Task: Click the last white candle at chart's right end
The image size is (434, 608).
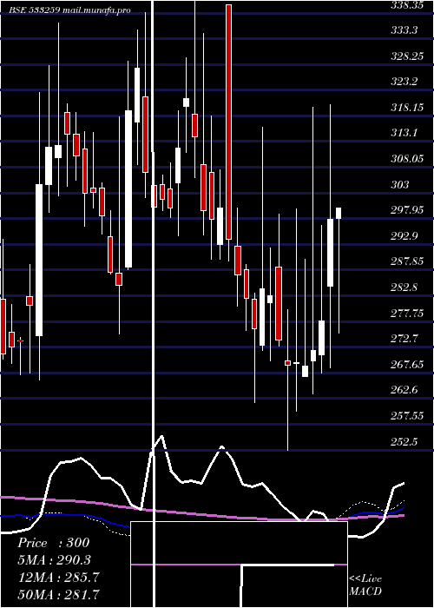Action: point(339,214)
